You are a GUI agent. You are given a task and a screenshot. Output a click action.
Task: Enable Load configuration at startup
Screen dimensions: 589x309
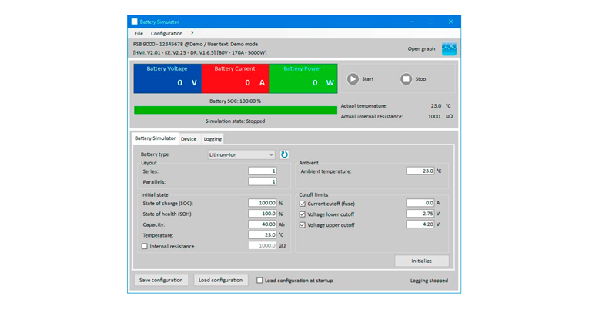(259, 281)
